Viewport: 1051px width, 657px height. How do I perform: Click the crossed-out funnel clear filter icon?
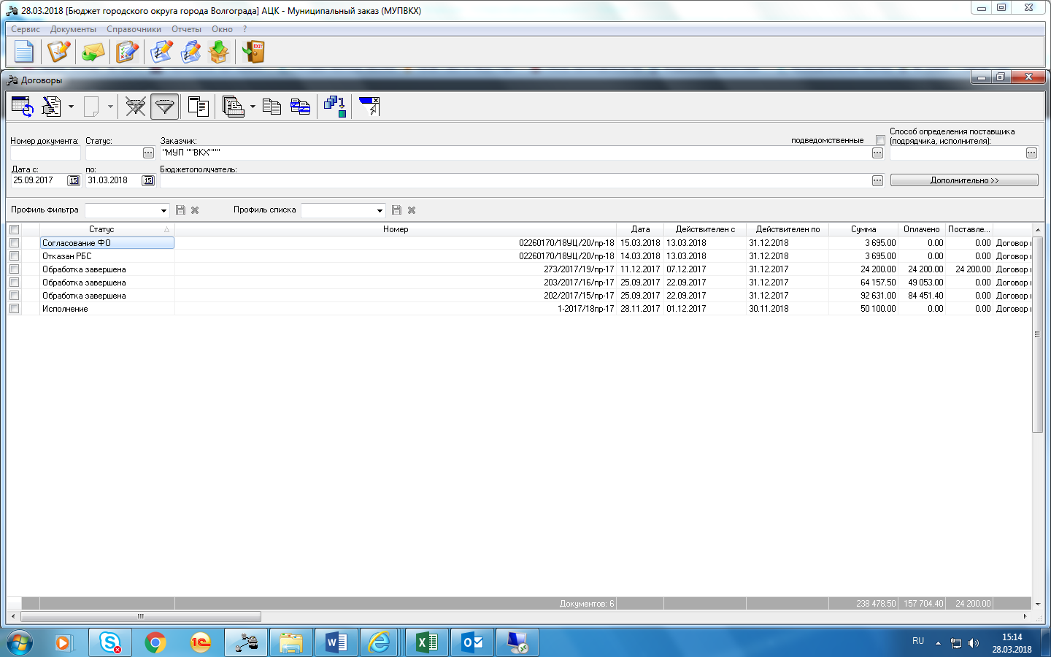135,107
